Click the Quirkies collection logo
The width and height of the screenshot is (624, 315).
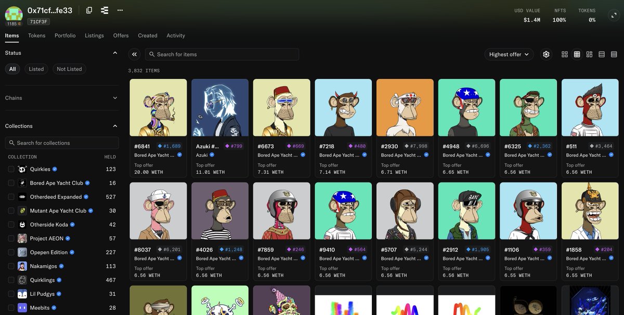22,169
